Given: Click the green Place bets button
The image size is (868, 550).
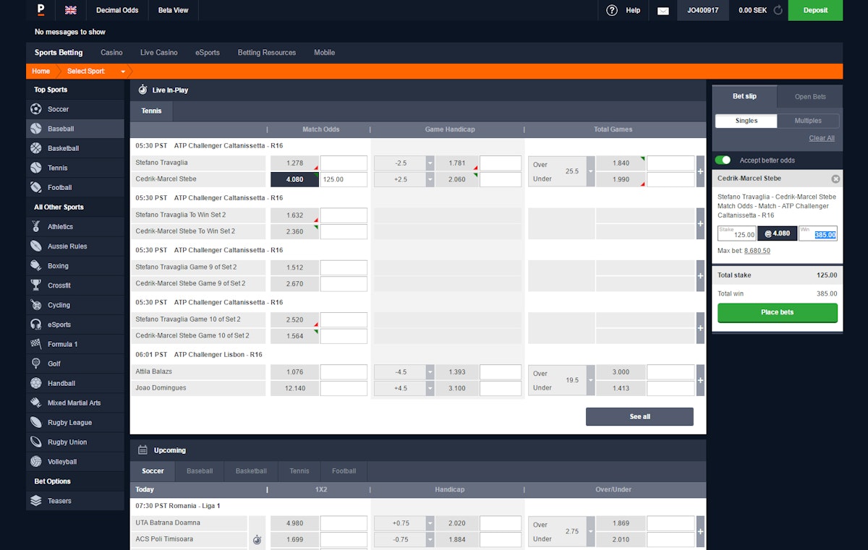Looking at the screenshot, I should coord(778,312).
